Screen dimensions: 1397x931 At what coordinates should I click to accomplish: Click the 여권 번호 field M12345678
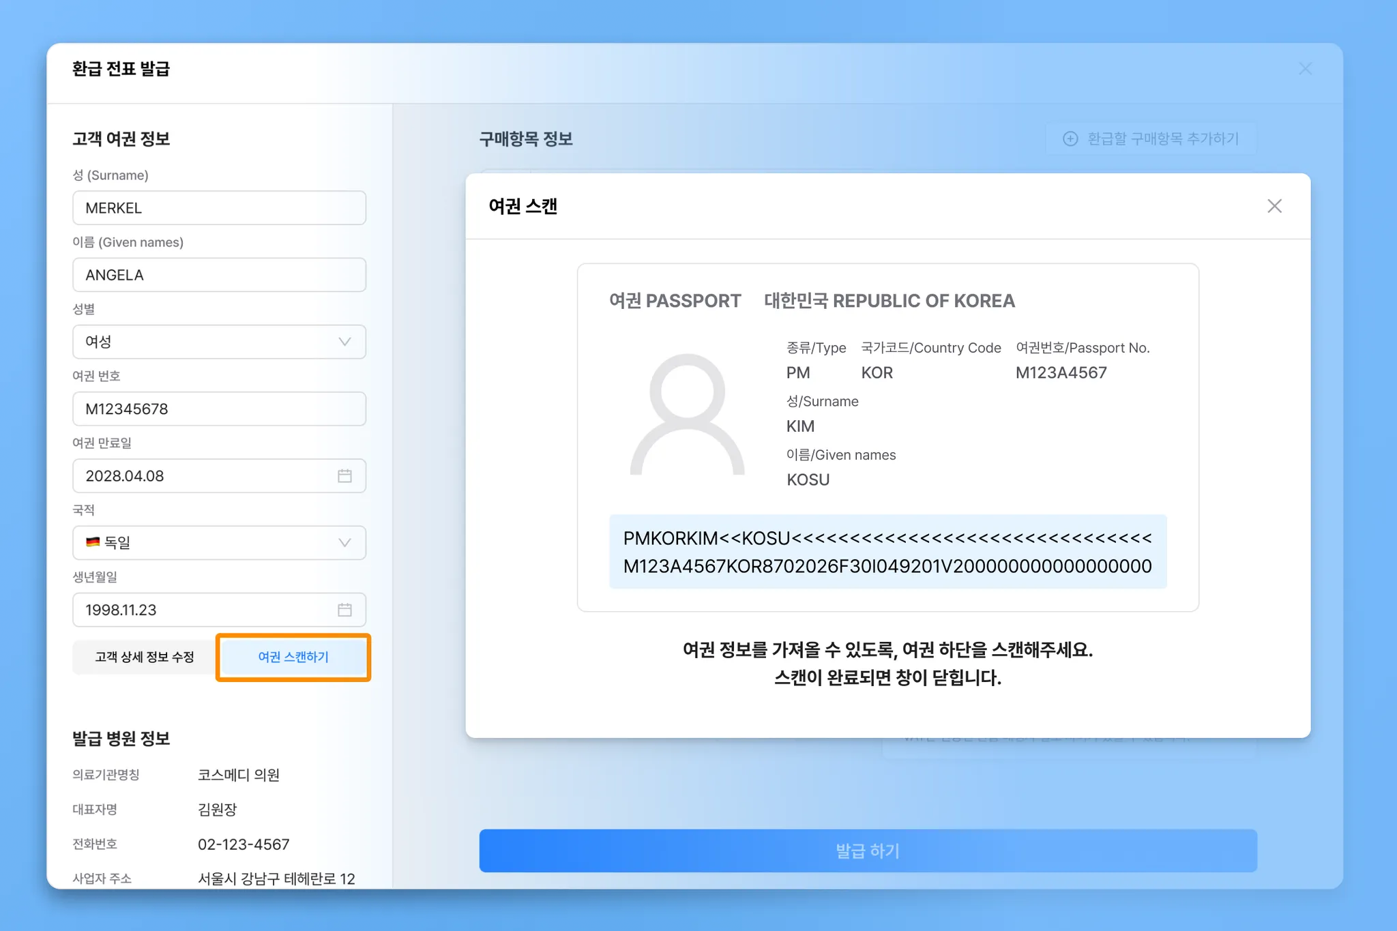click(218, 409)
